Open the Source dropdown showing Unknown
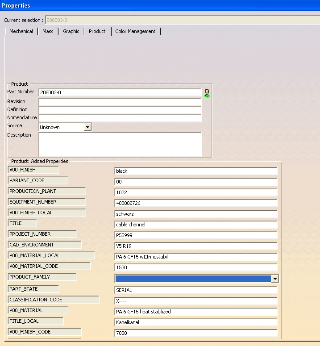This screenshot has height=346, width=320. pyautogui.click(x=65, y=127)
